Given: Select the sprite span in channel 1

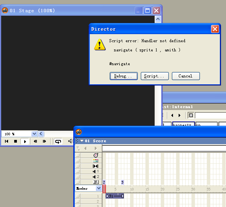Looking at the screenshot, I should click(115, 196).
